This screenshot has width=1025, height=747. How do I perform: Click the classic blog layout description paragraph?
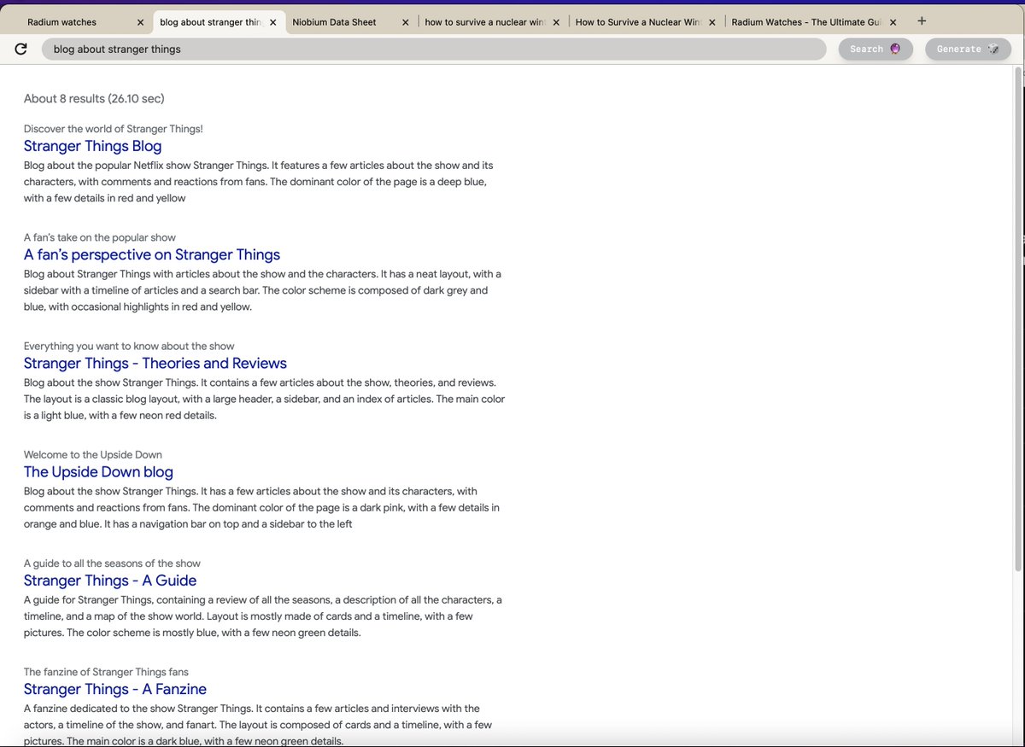pyautogui.click(x=264, y=399)
